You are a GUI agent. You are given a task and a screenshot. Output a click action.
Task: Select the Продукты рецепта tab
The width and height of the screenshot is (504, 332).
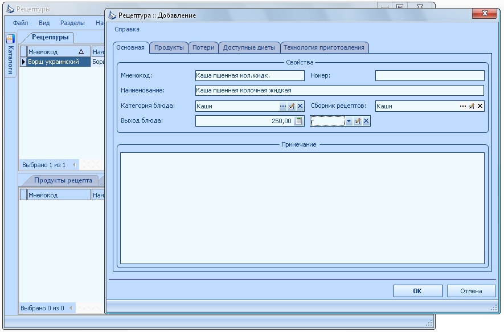(x=63, y=180)
